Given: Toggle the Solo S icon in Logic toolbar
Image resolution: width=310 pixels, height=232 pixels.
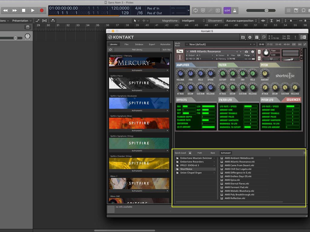Looking at the screenshot, I should click(218, 11).
